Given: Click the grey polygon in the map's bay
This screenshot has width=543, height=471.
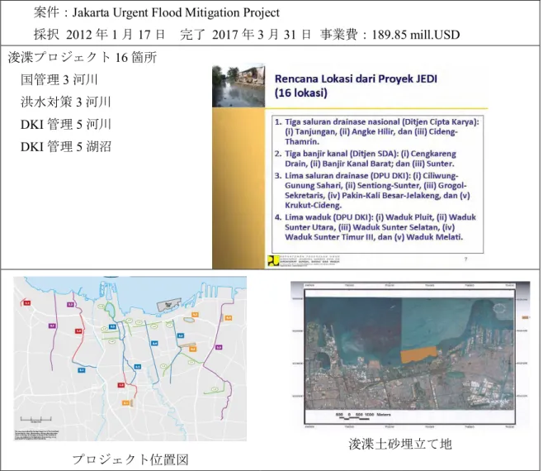Looking at the screenshot, I should tap(168, 305).
